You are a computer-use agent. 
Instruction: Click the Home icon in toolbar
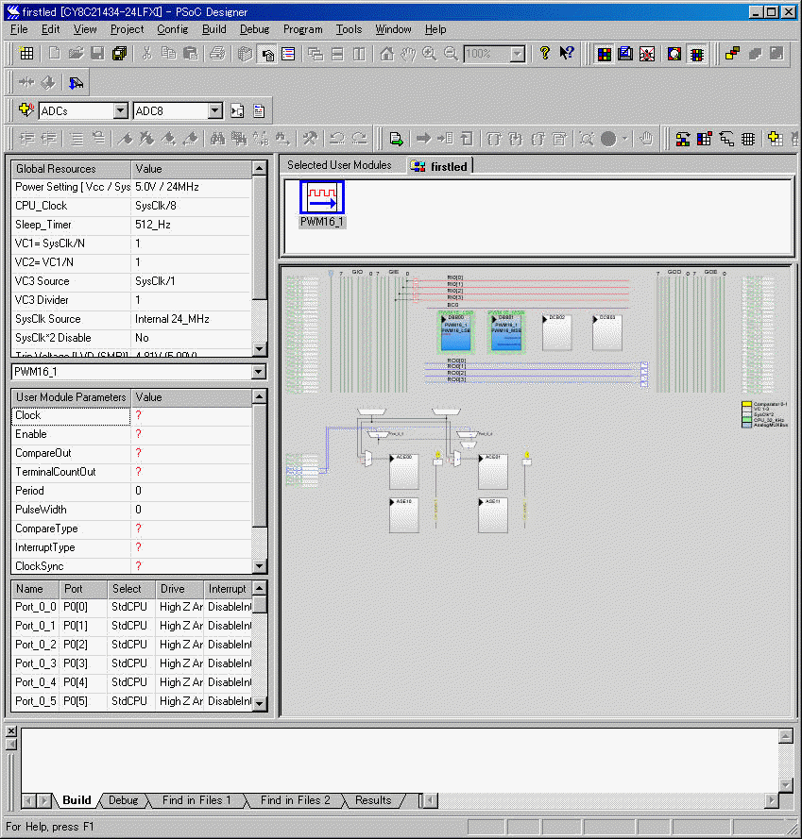tap(386, 54)
